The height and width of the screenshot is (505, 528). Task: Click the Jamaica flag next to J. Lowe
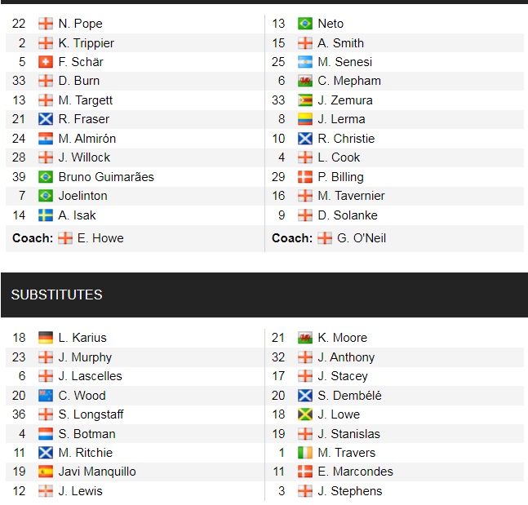tap(305, 414)
